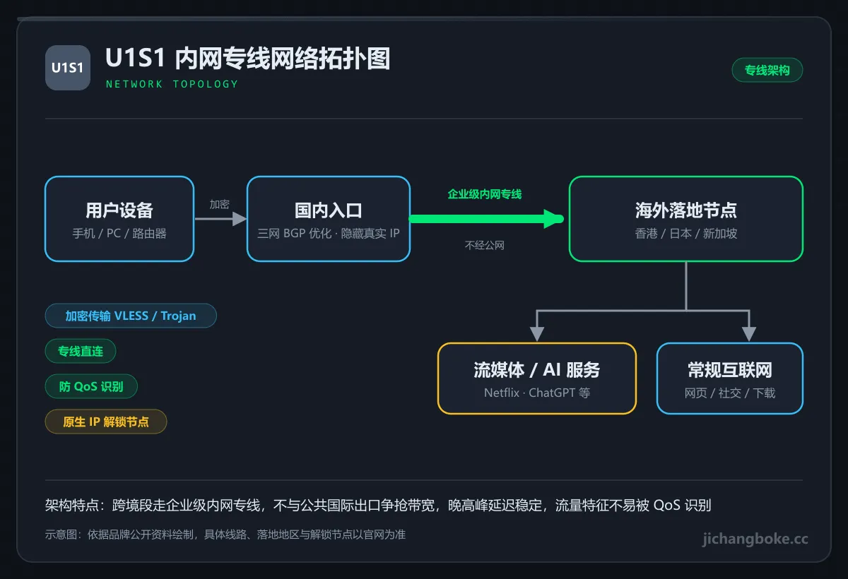Click the 不经公网 label
This screenshot has width=848, height=579.
[x=485, y=246]
